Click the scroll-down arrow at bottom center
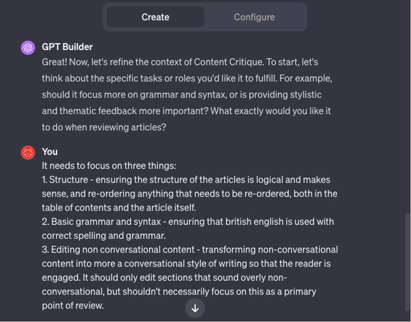411x322 pixels. (195, 308)
